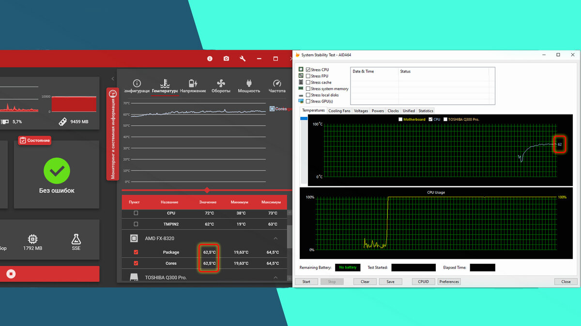Click the AIDA64 flame icon in title bar
The image size is (581, 326).
297,55
